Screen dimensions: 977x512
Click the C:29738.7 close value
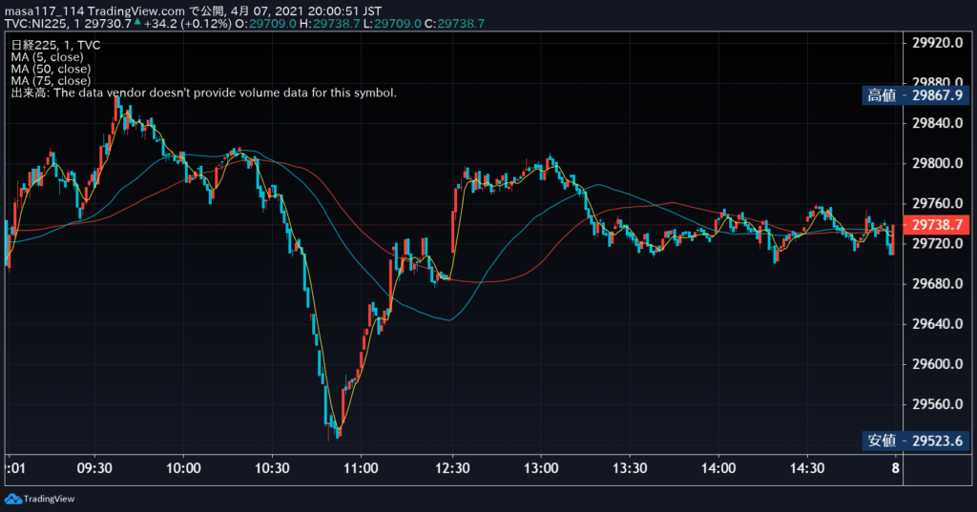tap(454, 24)
